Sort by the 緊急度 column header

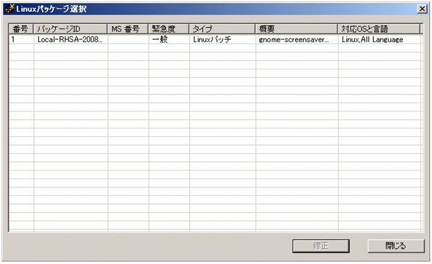[x=169, y=29]
